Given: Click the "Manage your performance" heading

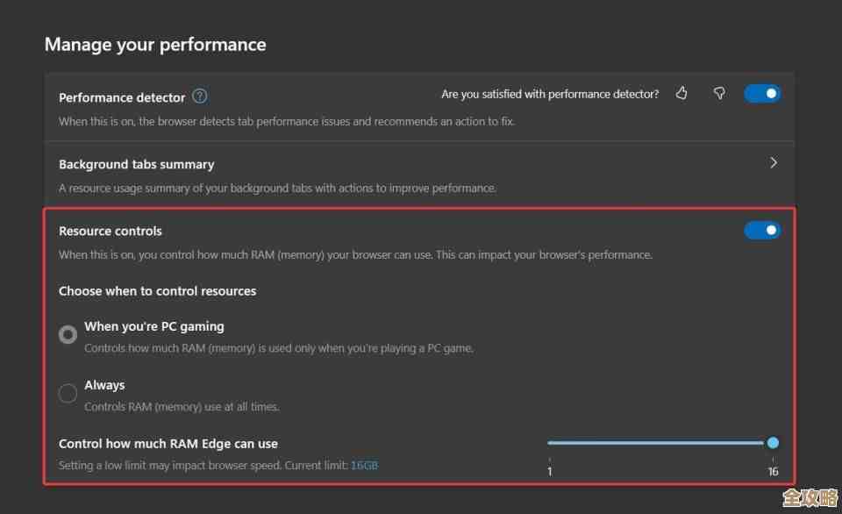Looking at the screenshot, I should click(x=155, y=44).
